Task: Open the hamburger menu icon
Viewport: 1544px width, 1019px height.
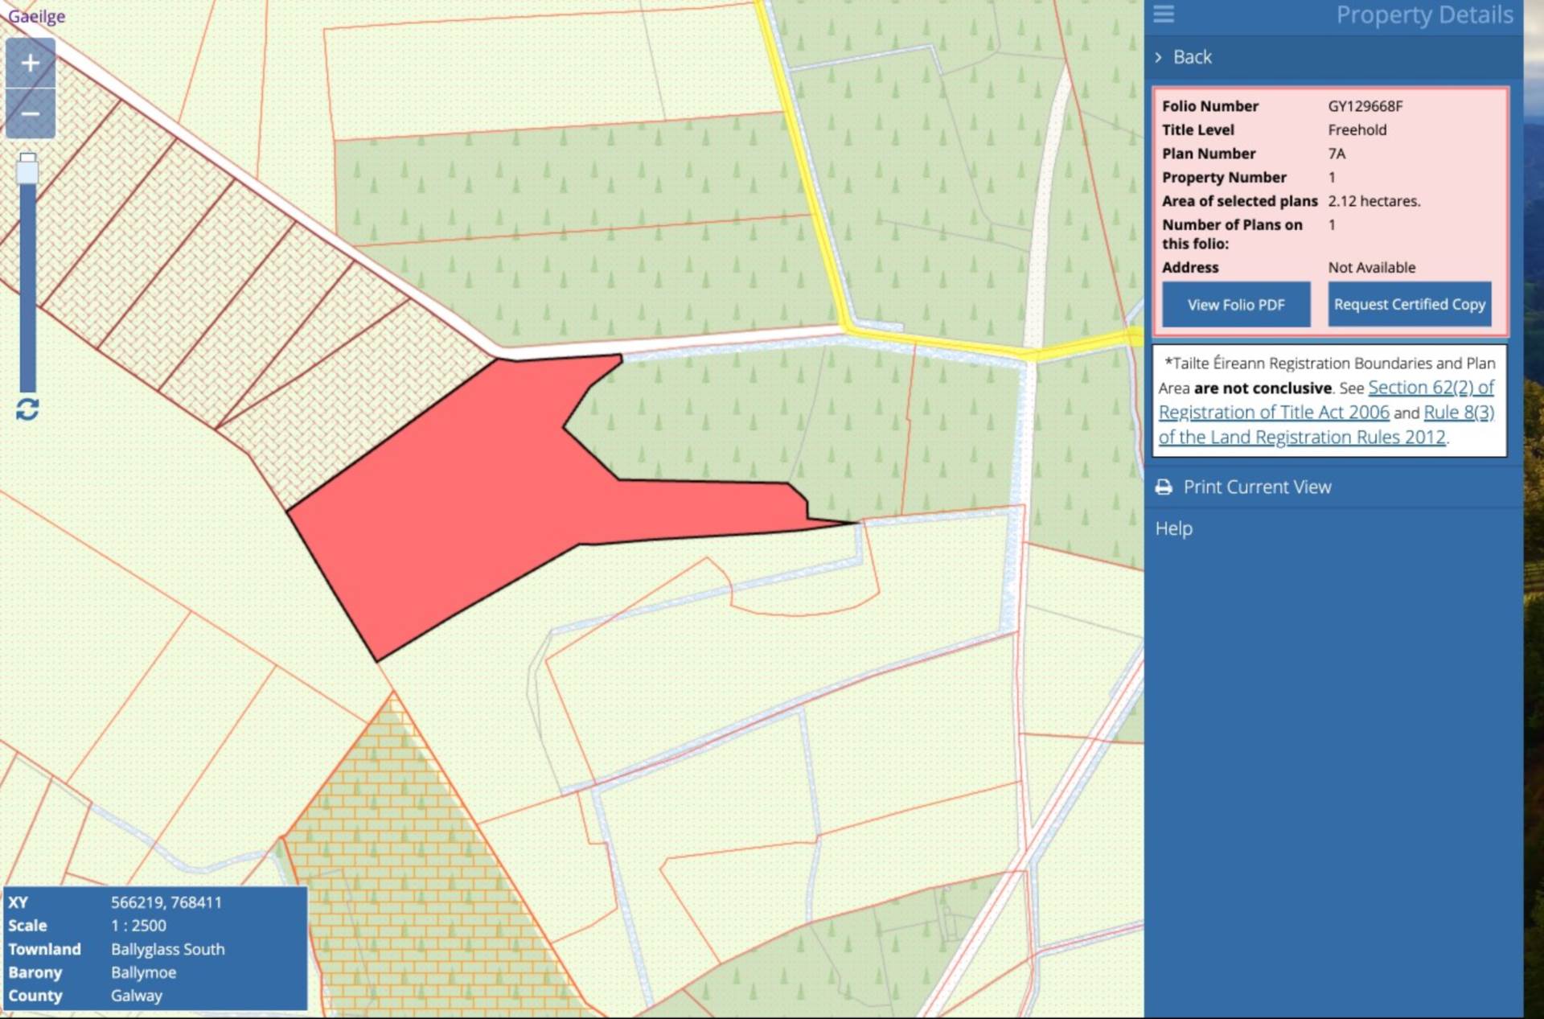Action: point(1164,14)
